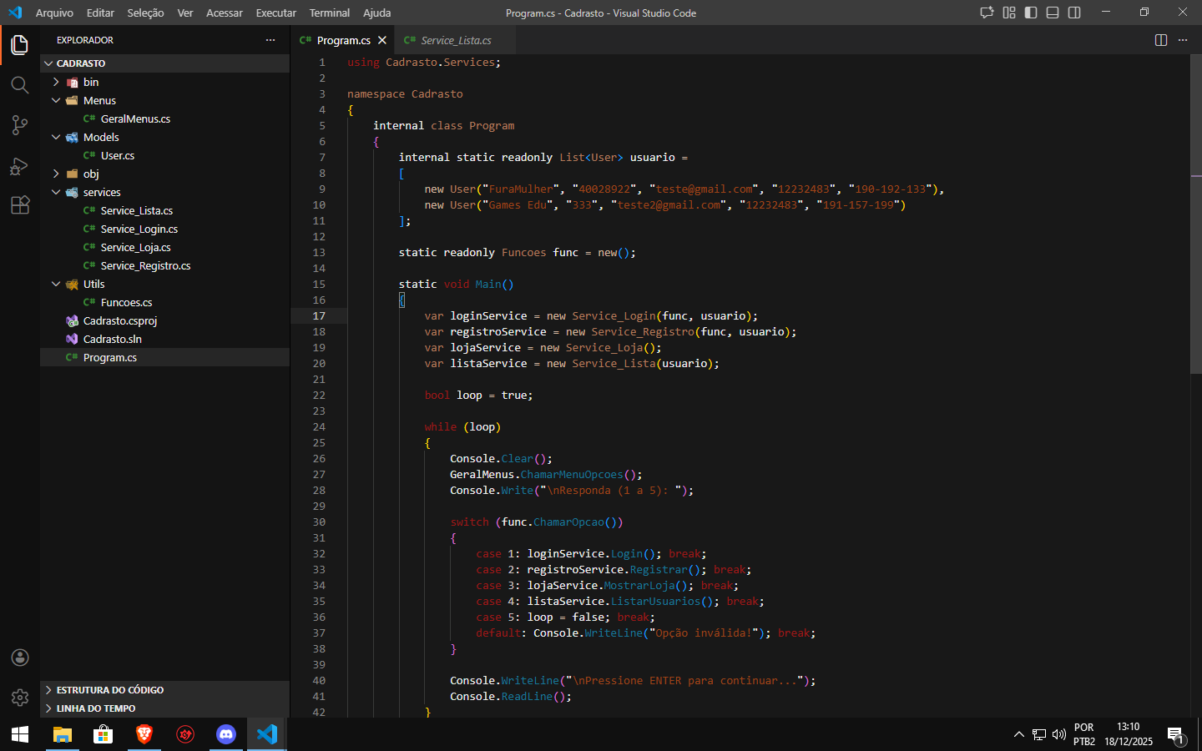
Task: Open the red app icon beside Brave in taskbar
Action: click(184, 734)
